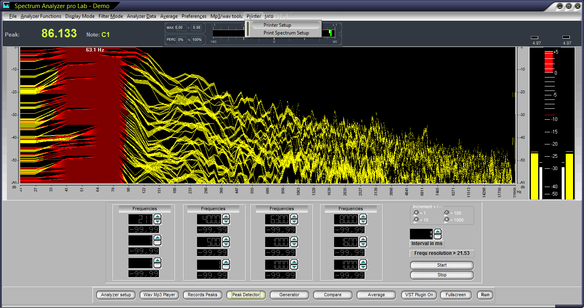The image size is (584, 308).
Task: Click the 63.1 Hz marker in spectrum
Action: pos(95,50)
